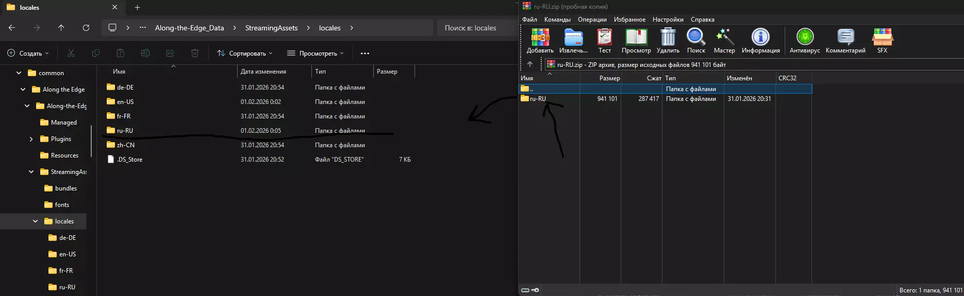Open a new Explorer tab with plus

tap(137, 7)
